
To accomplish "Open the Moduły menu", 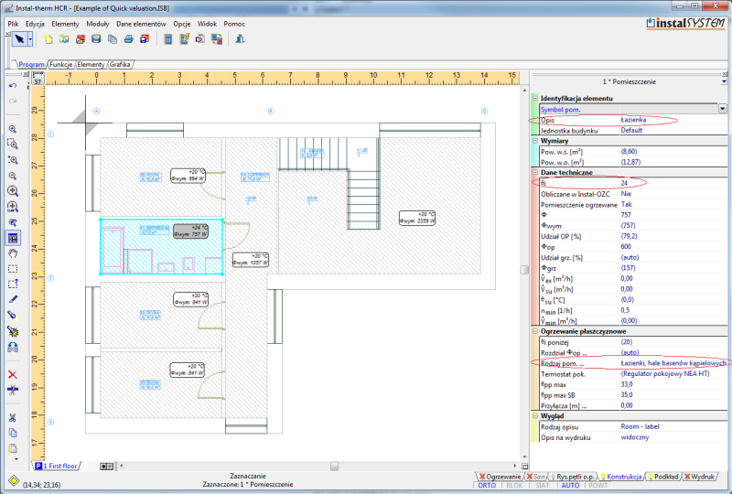I will 98,24.
